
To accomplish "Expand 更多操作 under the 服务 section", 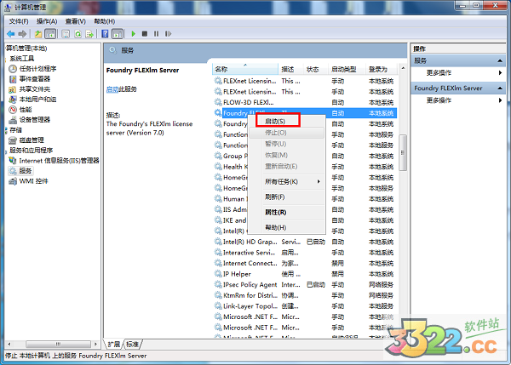I will pyautogui.click(x=500, y=73).
